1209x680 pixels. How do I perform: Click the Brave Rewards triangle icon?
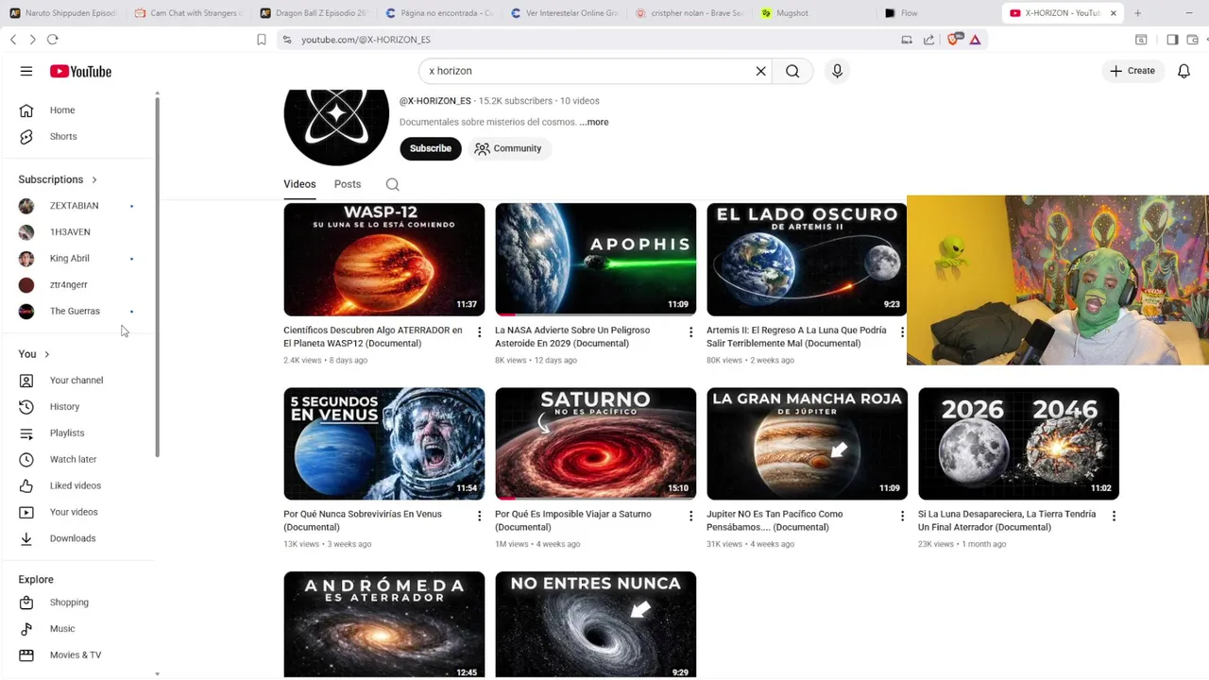(x=975, y=40)
